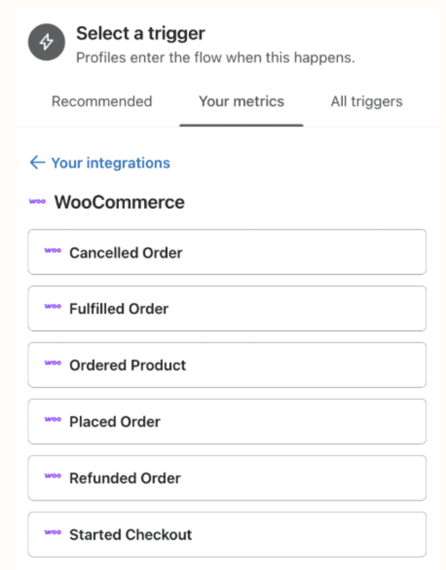
Task: Click the Woo icon in Started Checkout row
Action: [53, 533]
